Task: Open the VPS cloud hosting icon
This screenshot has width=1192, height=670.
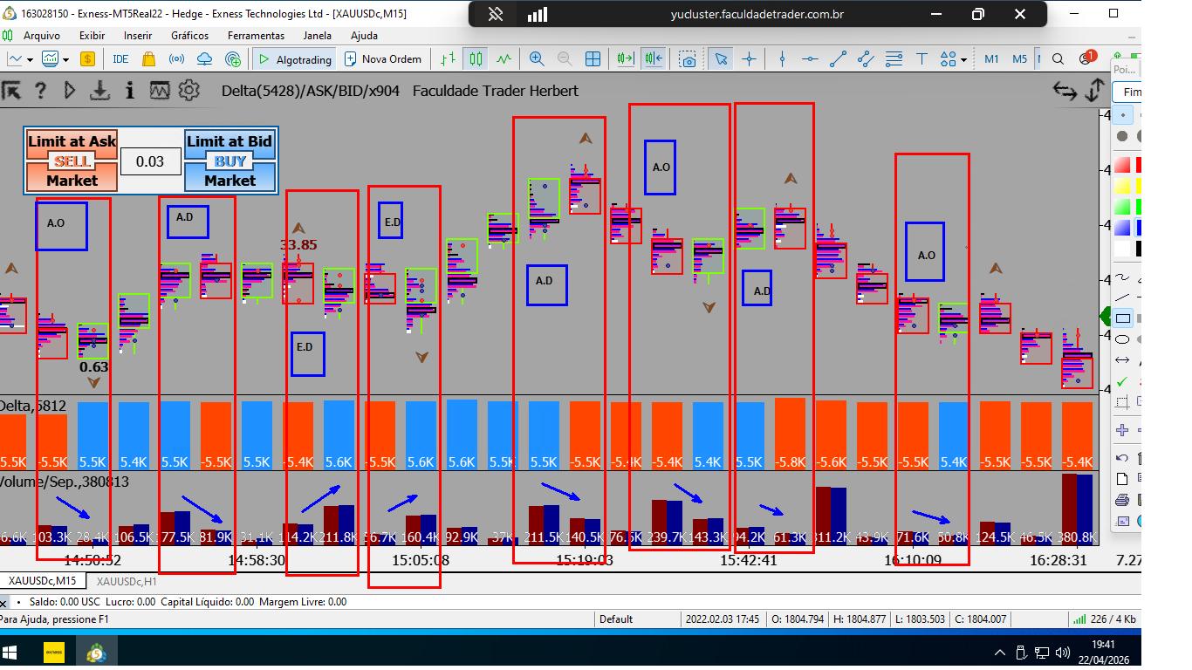Action: (x=205, y=59)
